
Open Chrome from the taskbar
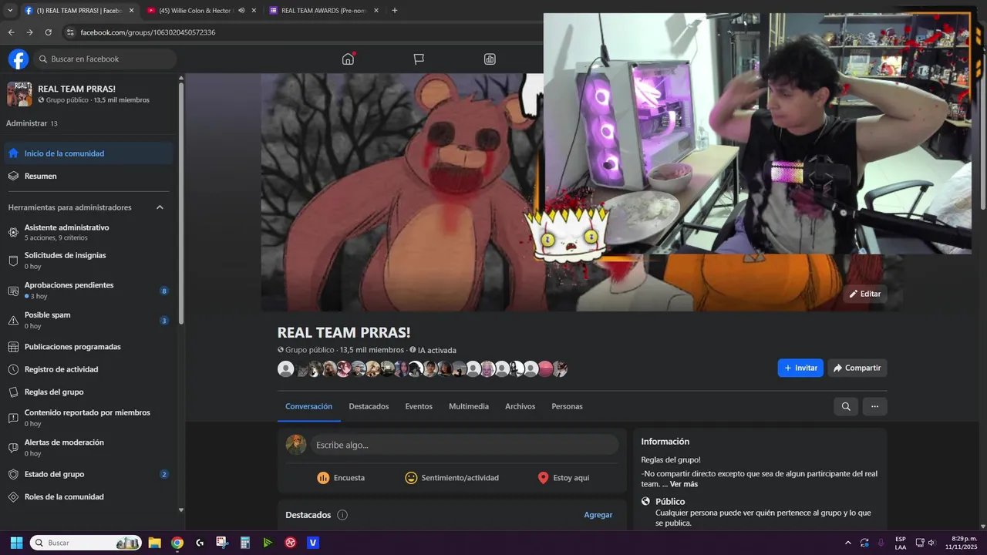(177, 543)
